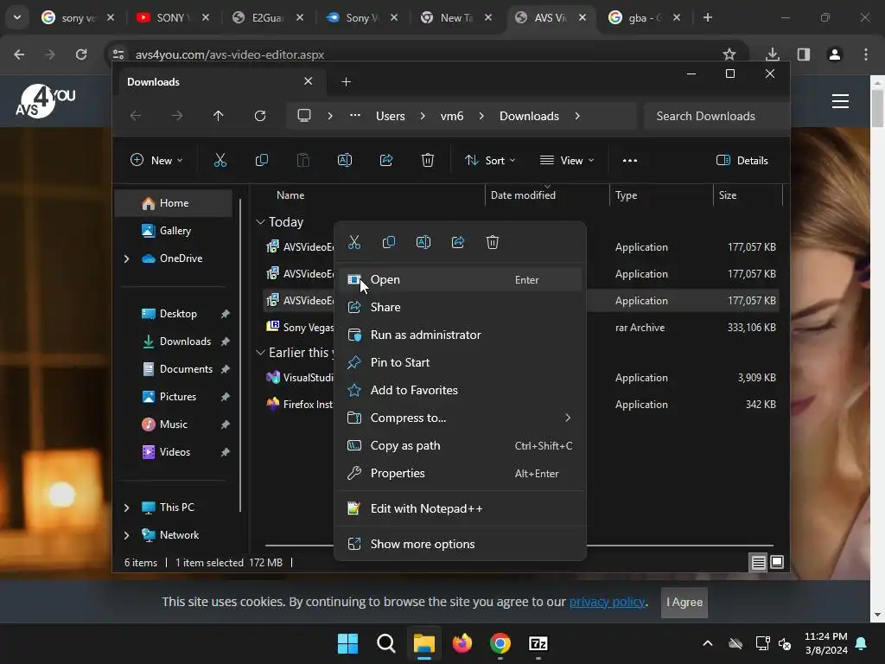The height and width of the screenshot is (664, 885).
Task: Click the Search Downloads field
Action: tap(716, 116)
